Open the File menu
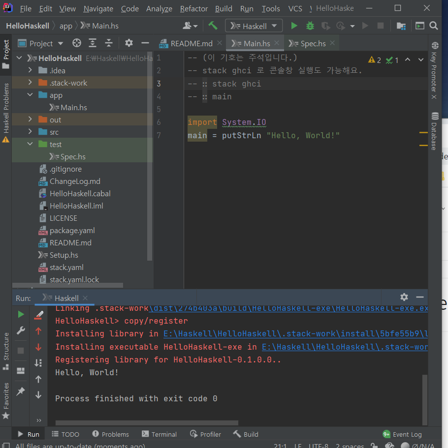448x448 pixels. (26, 8)
